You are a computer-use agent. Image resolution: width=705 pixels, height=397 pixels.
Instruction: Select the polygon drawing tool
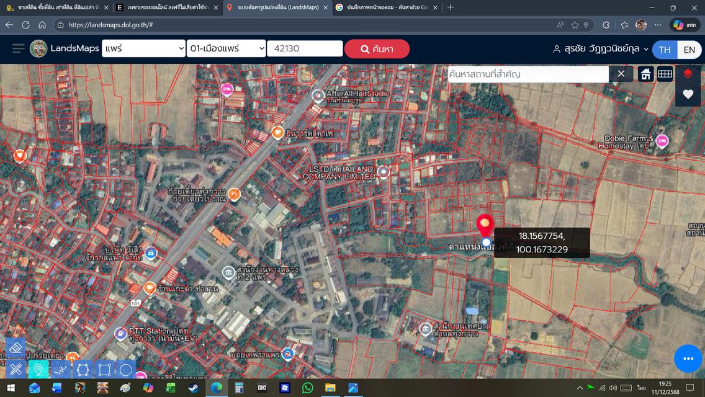pyautogui.click(x=83, y=370)
